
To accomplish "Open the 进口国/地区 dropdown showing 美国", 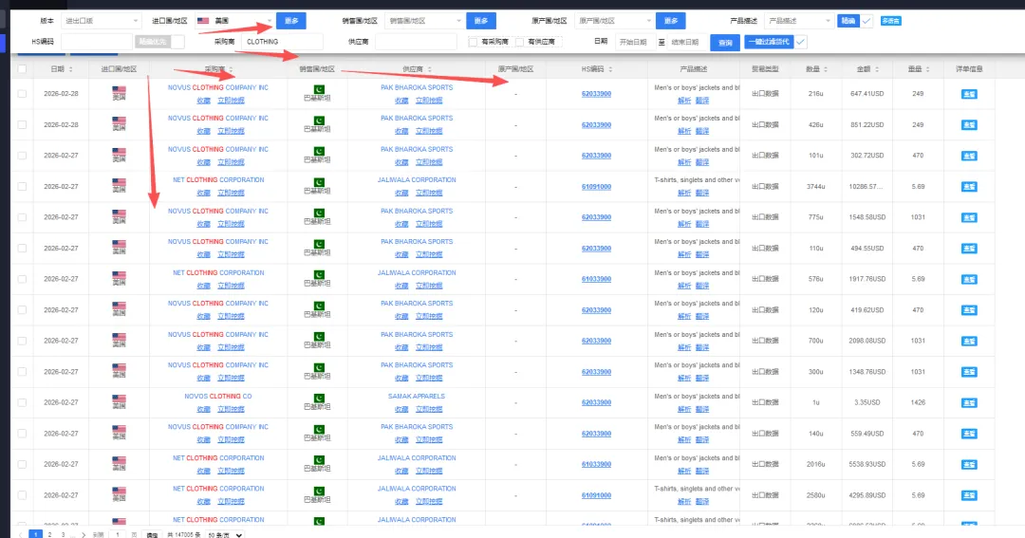I will tap(234, 21).
